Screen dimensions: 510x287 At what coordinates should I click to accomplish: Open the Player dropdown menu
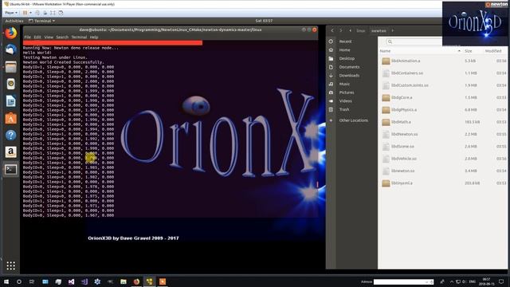11,13
